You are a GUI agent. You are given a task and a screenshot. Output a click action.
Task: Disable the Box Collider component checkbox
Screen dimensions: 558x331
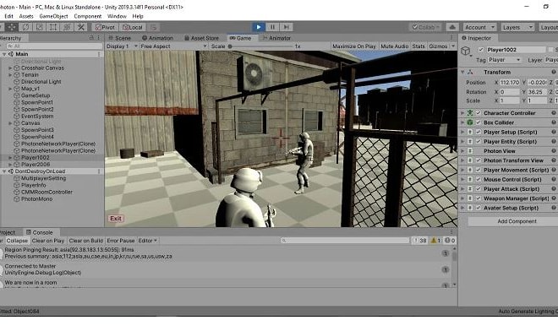[x=479, y=122]
